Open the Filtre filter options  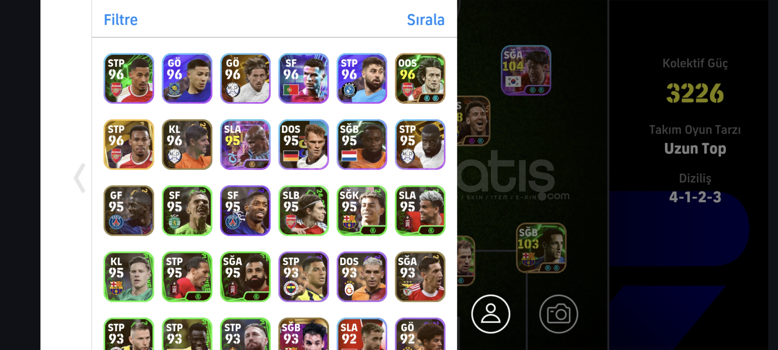(x=121, y=20)
